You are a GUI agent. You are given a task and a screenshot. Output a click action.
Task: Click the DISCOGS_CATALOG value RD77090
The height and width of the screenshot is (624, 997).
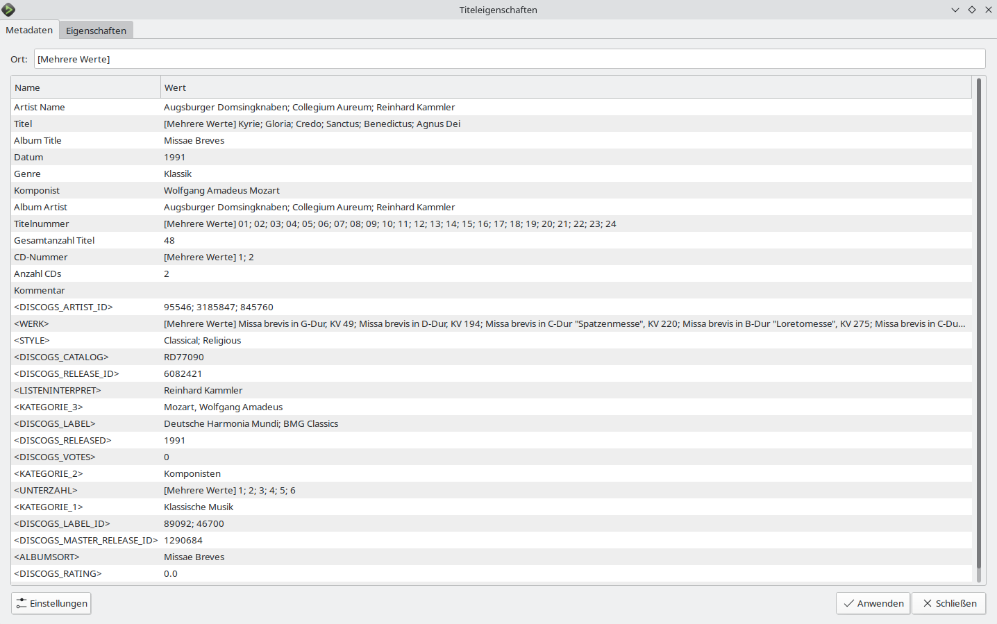tap(184, 357)
